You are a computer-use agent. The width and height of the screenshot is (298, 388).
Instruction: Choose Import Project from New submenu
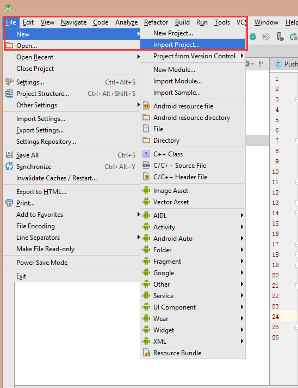click(x=193, y=45)
